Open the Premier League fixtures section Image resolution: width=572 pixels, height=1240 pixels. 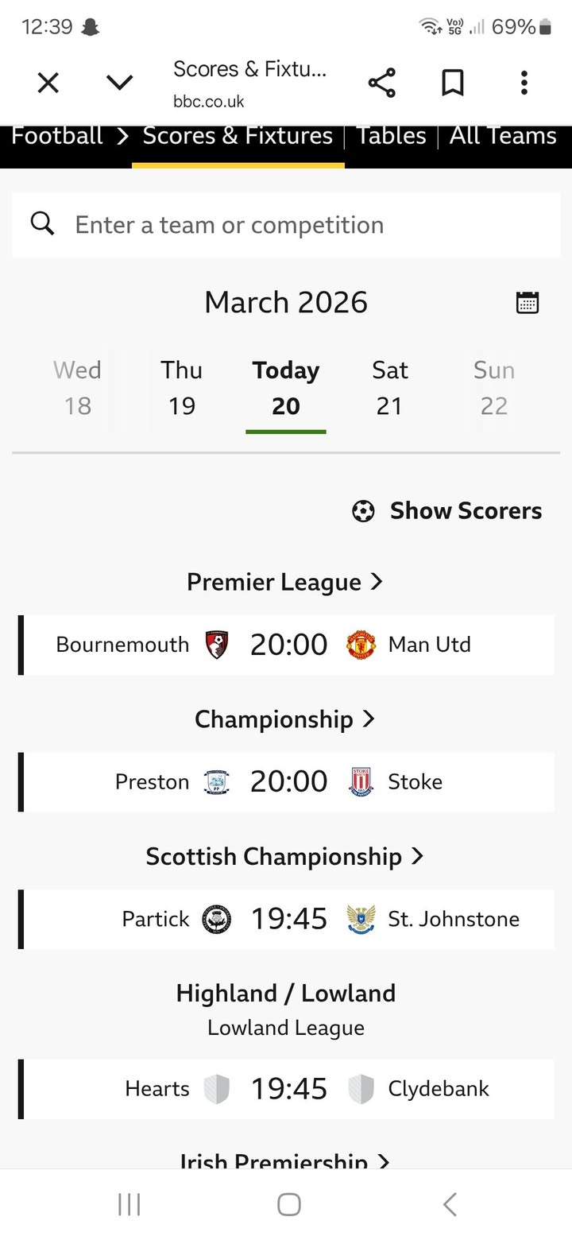click(x=285, y=583)
